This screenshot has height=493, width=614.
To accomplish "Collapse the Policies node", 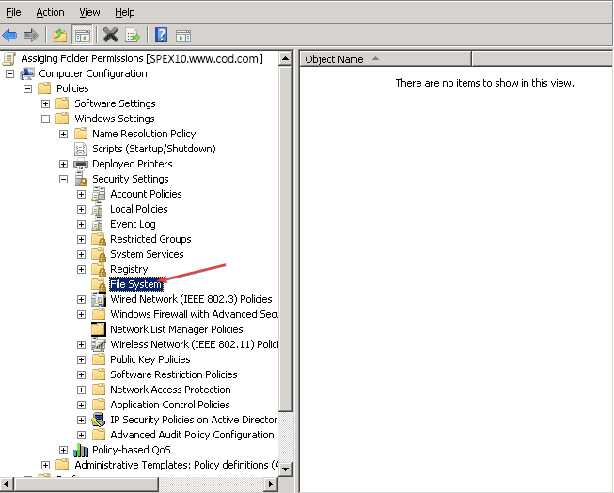I will (x=27, y=88).
